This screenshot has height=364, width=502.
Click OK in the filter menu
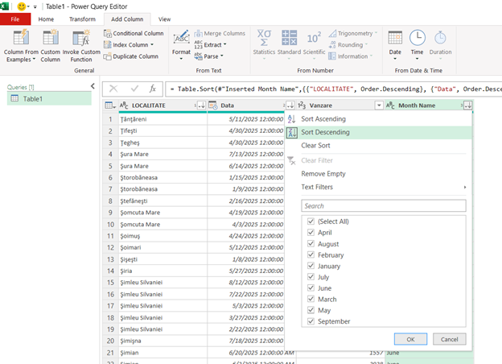click(410, 339)
